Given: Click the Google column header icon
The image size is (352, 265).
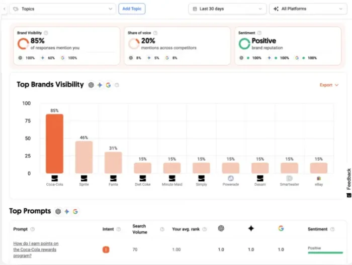Looking at the screenshot, I should 281,228.
